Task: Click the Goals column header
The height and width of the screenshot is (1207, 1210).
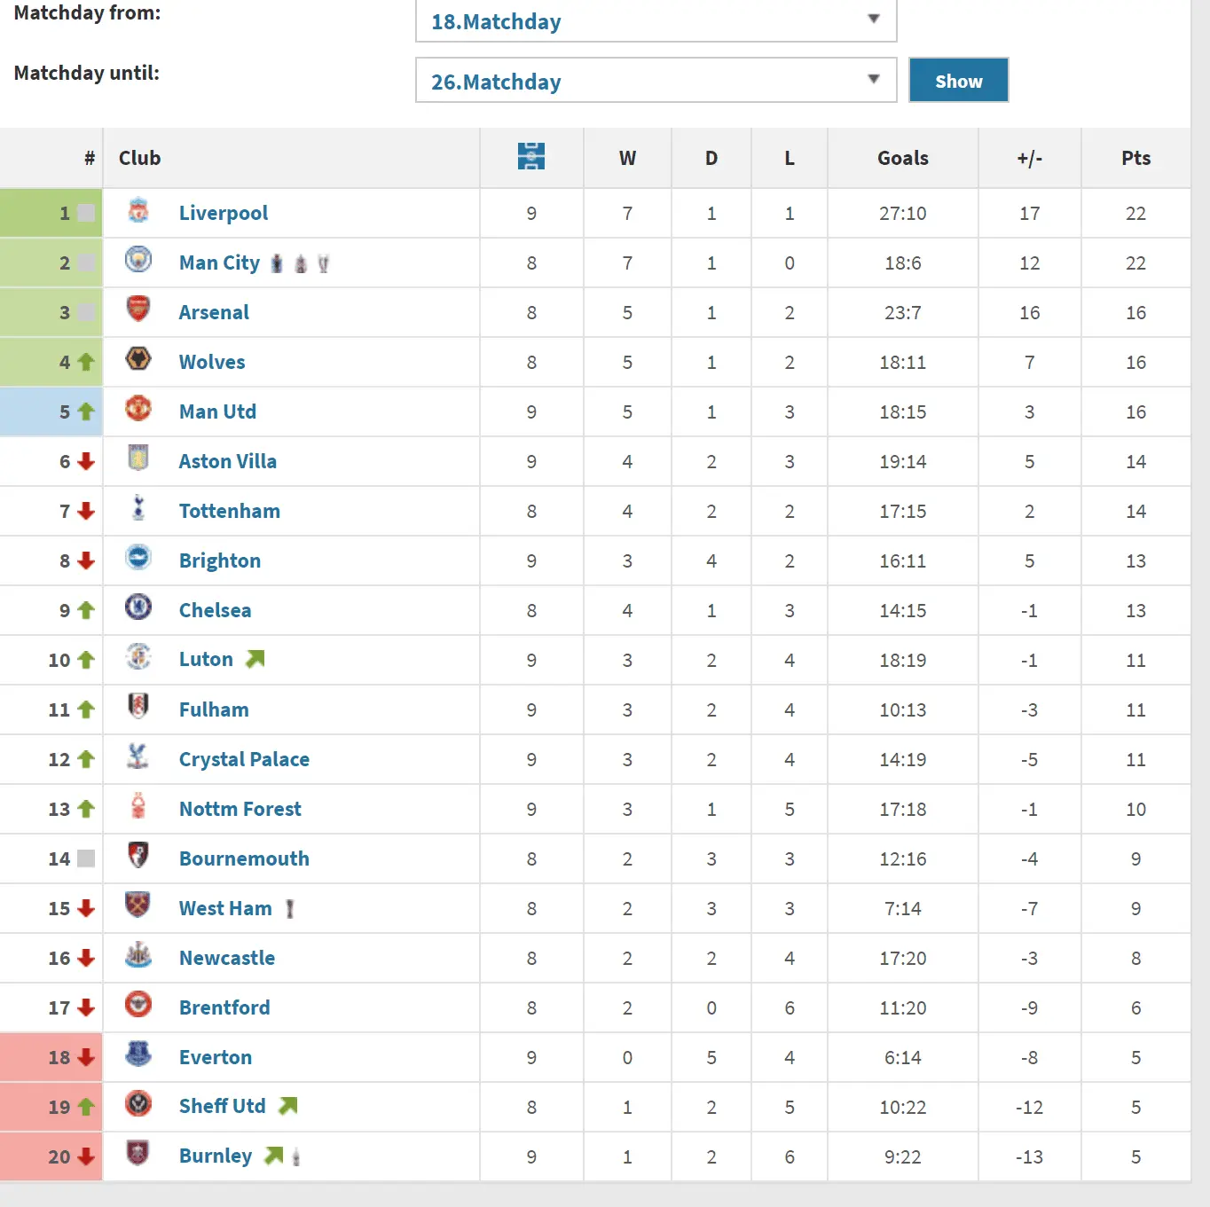Action: [902, 158]
